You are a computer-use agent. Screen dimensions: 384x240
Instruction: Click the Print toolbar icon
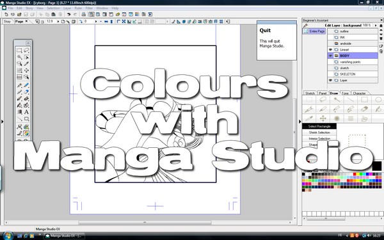(83, 15)
